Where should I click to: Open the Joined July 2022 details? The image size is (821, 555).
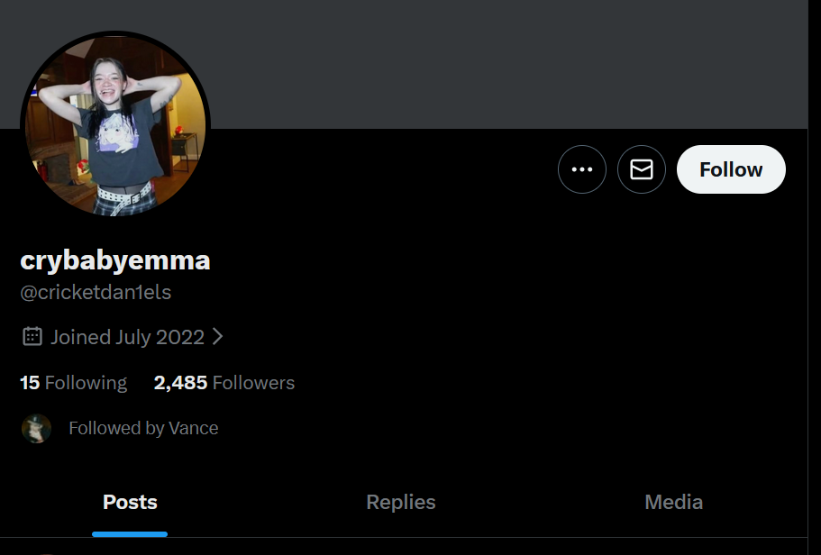point(127,337)
